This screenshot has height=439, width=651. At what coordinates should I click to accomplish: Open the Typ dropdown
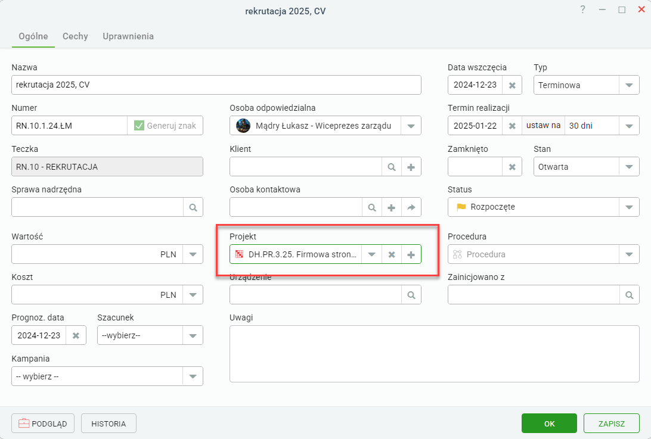tap(629, 85)
